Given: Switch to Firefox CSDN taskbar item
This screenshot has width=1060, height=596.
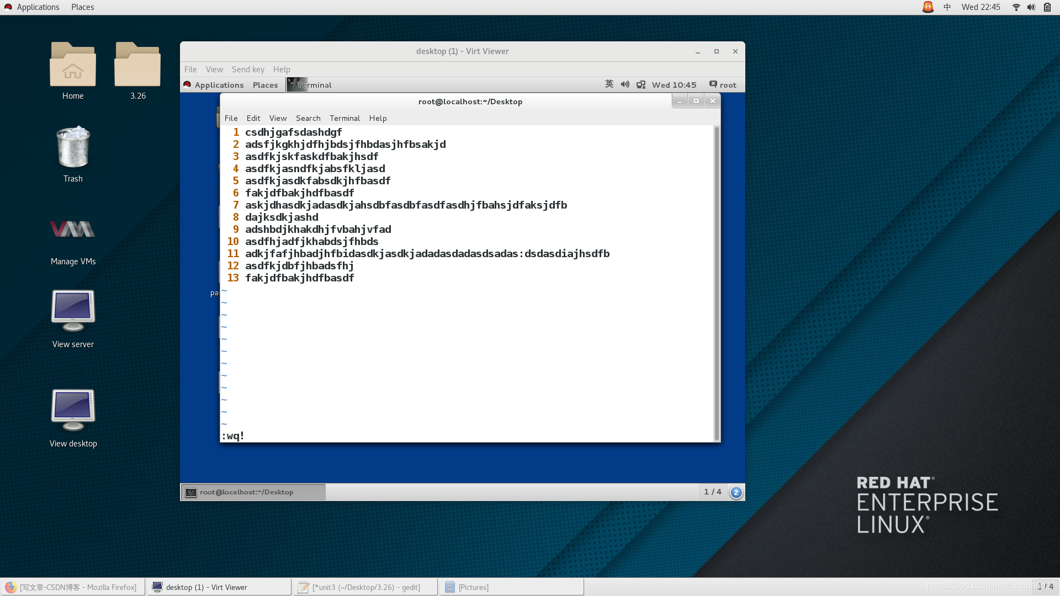Looking at the screenshot, I should pos(72,587).
